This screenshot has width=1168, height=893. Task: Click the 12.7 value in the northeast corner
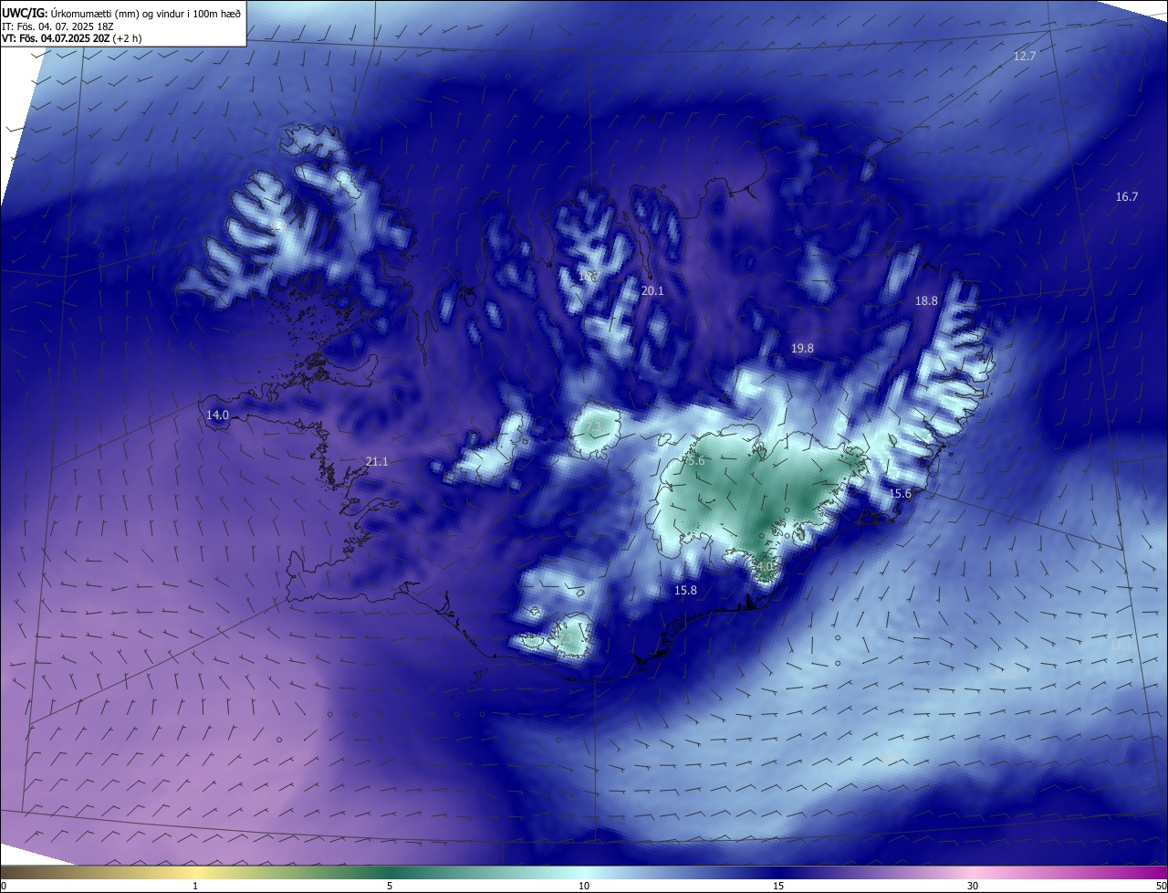[1025, 56]
